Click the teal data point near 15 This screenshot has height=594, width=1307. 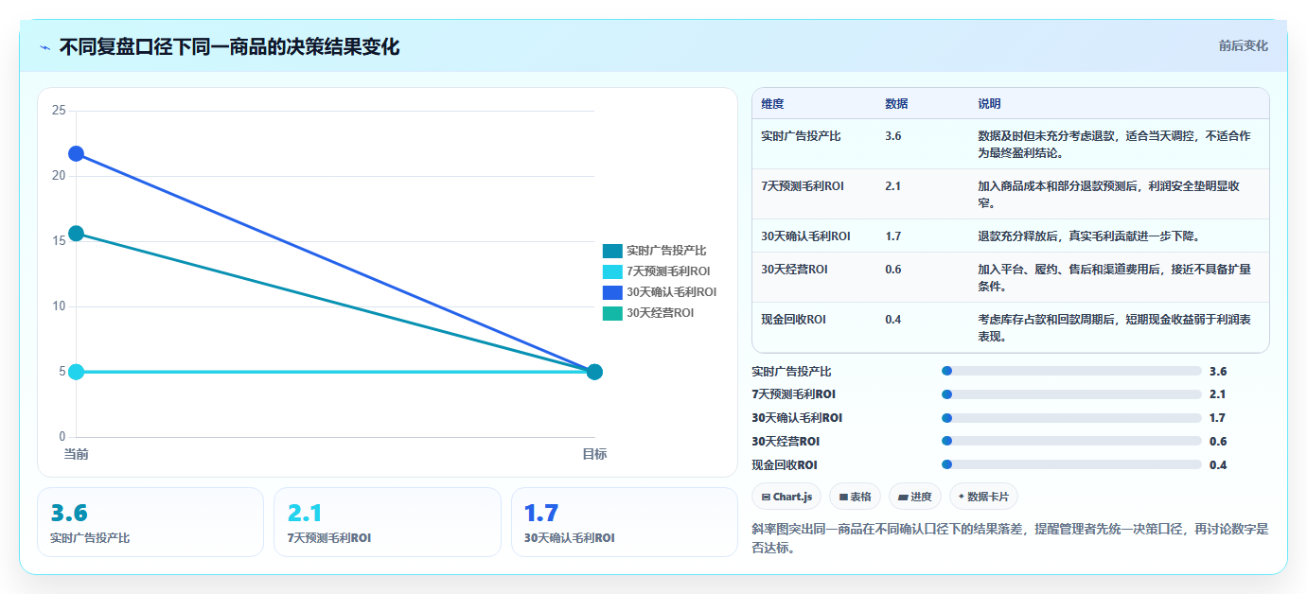click(x=76, y=234)
